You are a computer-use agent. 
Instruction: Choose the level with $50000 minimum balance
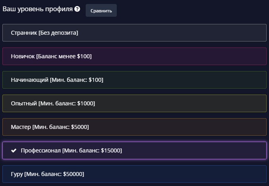coord(134,174)
